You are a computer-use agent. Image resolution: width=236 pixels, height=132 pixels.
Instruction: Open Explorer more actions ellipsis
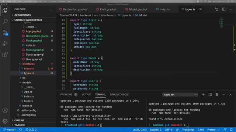pos(51,9)
